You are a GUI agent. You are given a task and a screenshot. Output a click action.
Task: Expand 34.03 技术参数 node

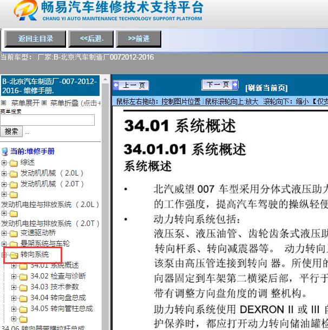tap(14, 287)
